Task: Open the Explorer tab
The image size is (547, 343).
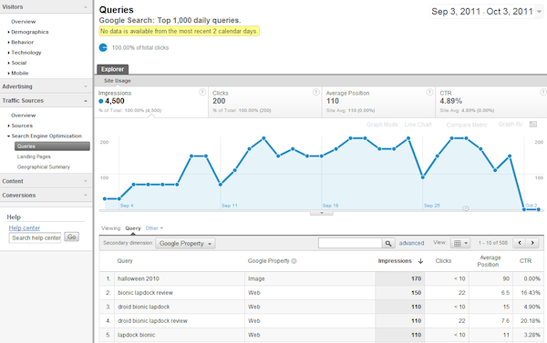Action: point(113,69)
